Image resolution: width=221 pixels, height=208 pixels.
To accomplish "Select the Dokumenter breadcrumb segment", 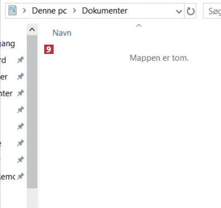I will coord(105,11).
